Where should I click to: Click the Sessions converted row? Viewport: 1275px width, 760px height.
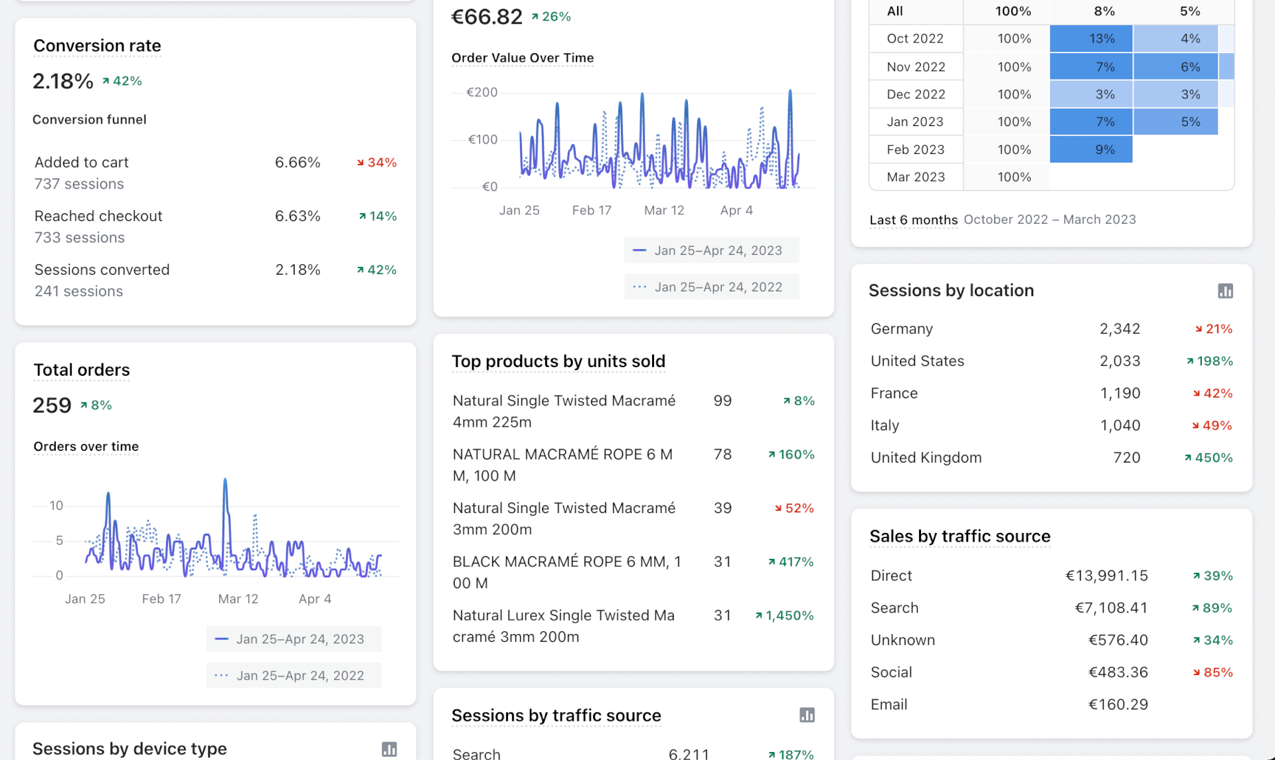(x=215, y=280)
